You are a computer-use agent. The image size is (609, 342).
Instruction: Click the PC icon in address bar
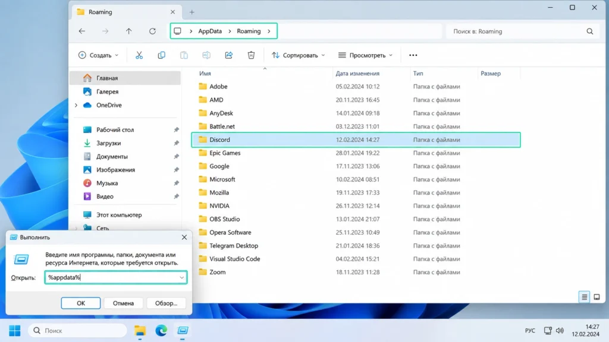click(177, 31)
